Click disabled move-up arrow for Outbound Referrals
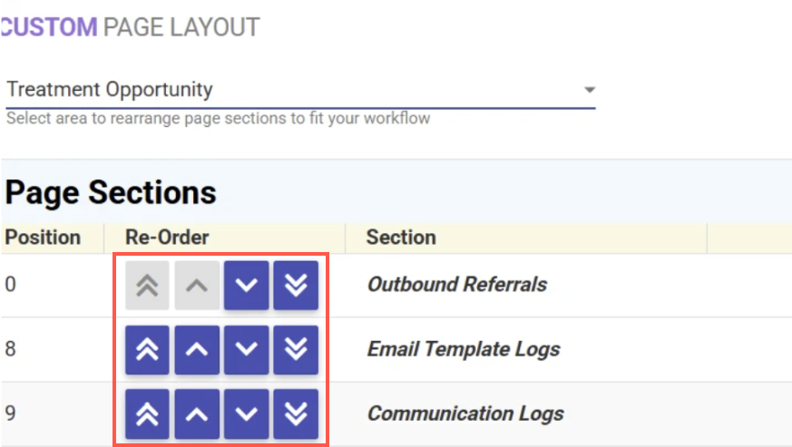This screenshot has width=792, height=447. 197,286
